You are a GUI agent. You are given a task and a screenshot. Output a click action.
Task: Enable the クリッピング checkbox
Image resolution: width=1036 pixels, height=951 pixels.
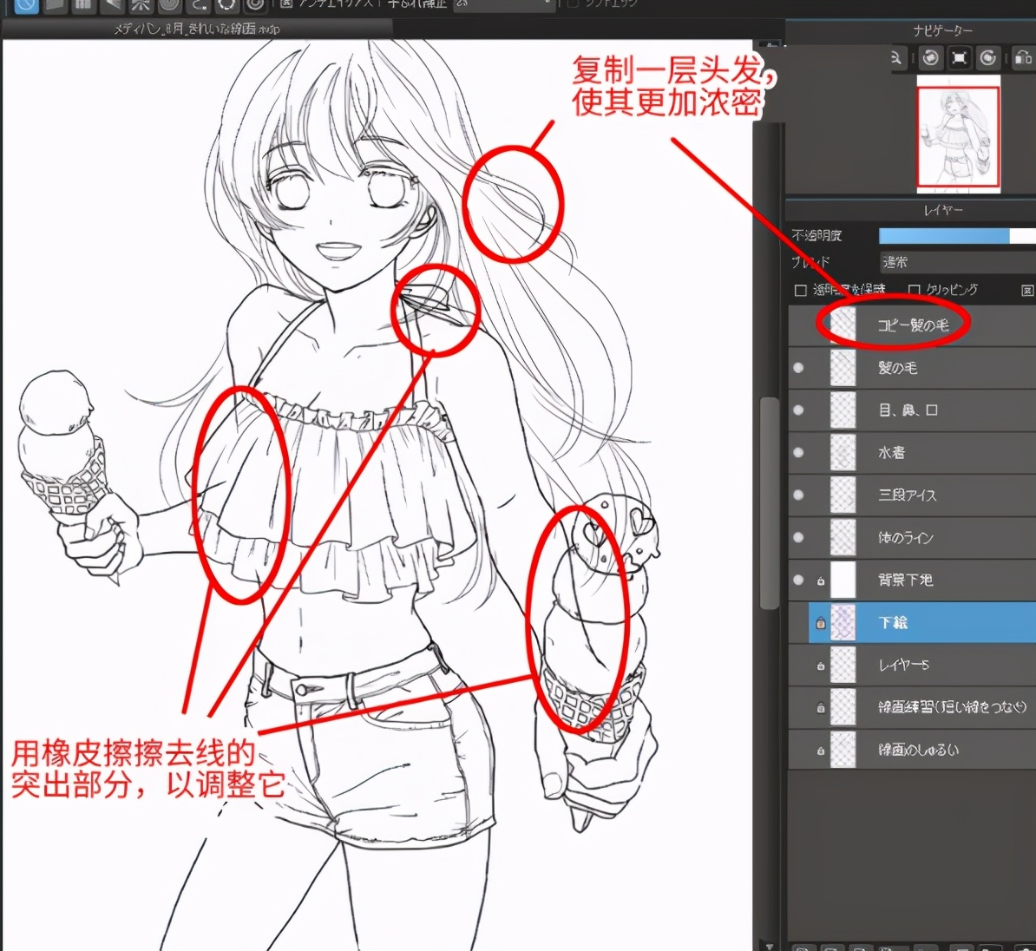[914, 290]
